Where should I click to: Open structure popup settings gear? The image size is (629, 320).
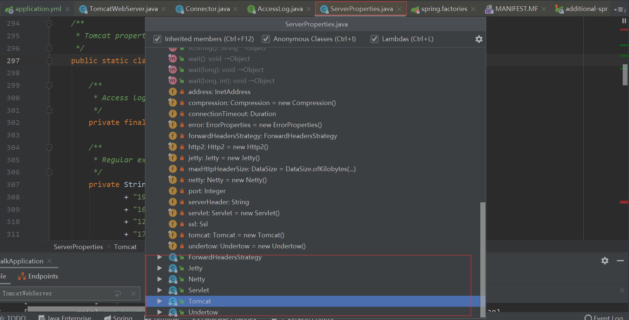479,39
